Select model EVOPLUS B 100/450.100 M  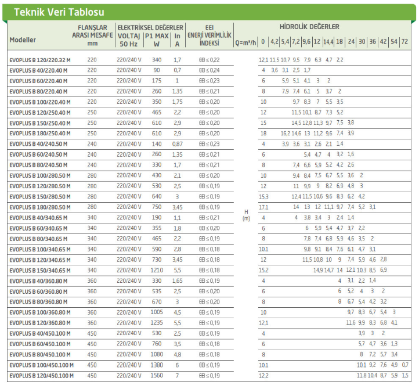click(x=42, y=365)
